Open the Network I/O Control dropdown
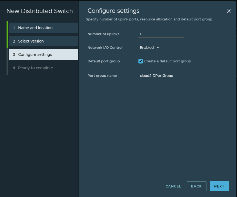 coord(150,48)
